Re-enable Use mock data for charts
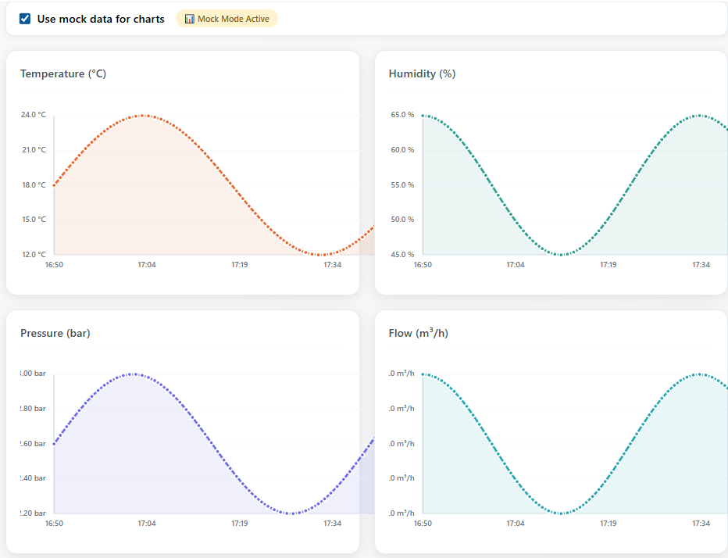The height and width of the screenshot is (558, 728). pyautogui.click(x=24, y=18)
